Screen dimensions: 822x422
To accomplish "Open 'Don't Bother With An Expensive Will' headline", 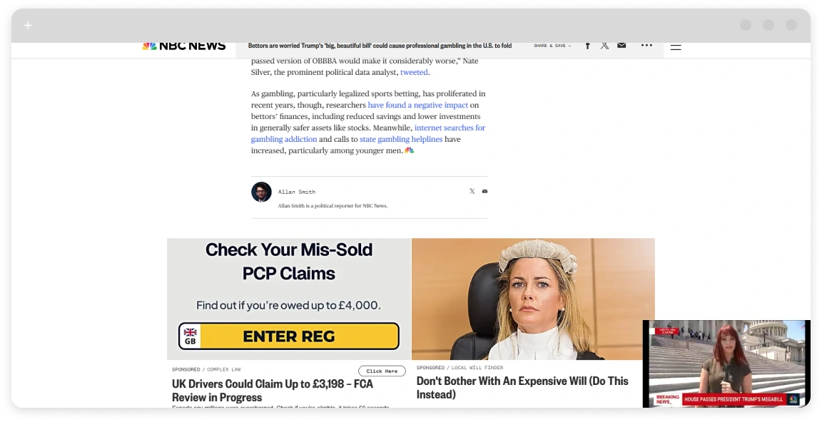I will coord(522,388).
